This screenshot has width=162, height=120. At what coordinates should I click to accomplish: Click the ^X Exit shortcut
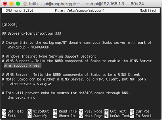[9, 116]
